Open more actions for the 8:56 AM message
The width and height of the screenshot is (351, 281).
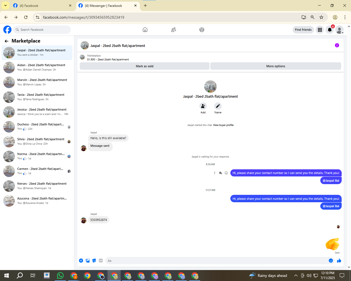click(x=214, y=173)
